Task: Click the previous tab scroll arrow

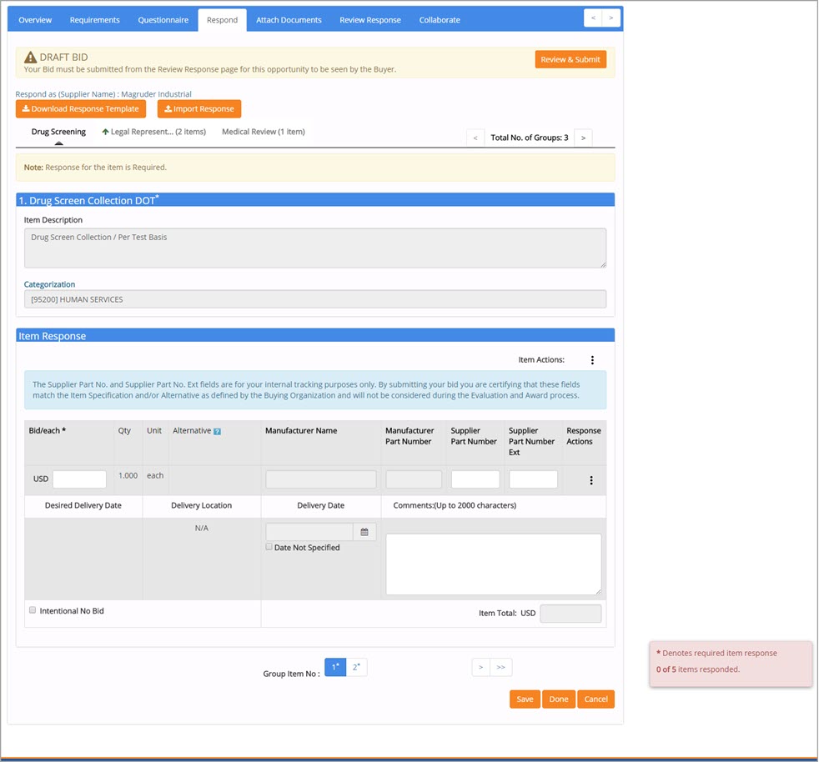Action: click(x=593, y=18)
